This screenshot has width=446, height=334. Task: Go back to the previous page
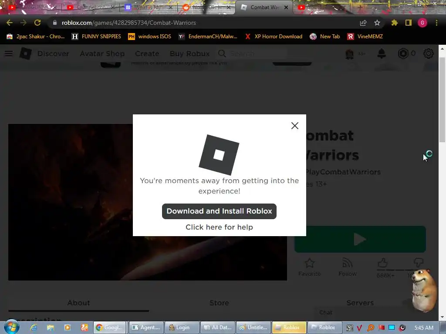[10, 23]
